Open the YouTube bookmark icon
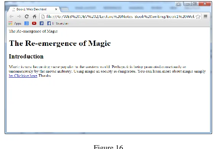219x149 pixels. [34, 23]
